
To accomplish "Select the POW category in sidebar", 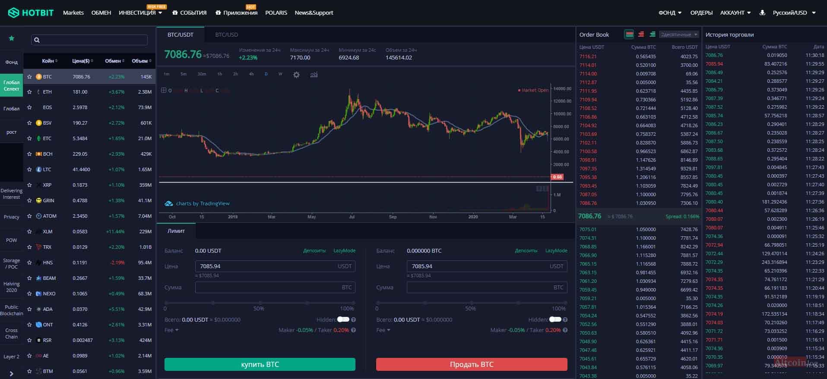I will point(12,240).
